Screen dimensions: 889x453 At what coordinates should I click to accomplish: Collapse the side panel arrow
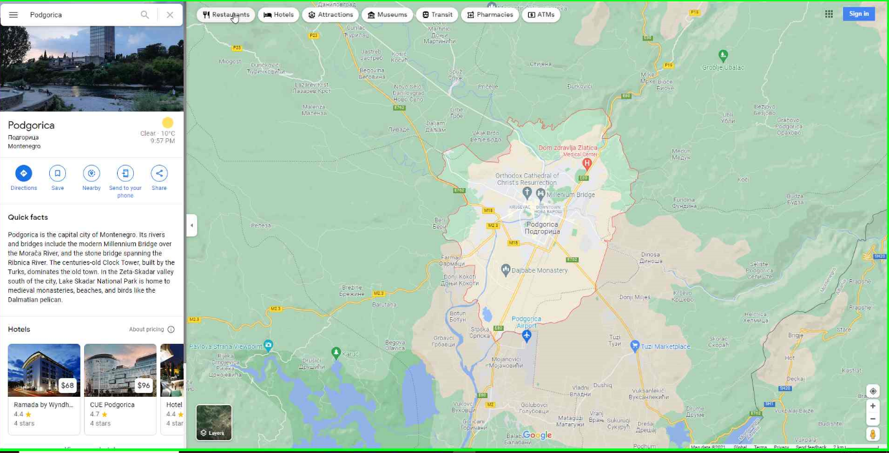point(191,226)
